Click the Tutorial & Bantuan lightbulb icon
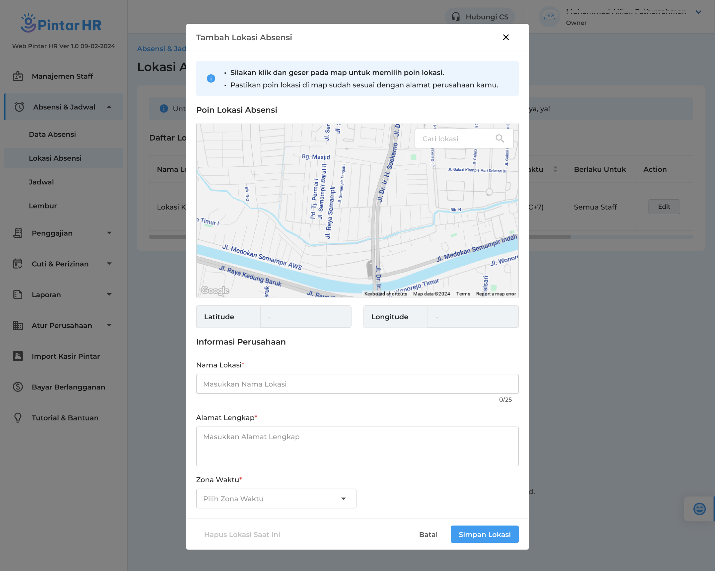Viewport: 715px width, 571px height. click(x=18, y=418)
